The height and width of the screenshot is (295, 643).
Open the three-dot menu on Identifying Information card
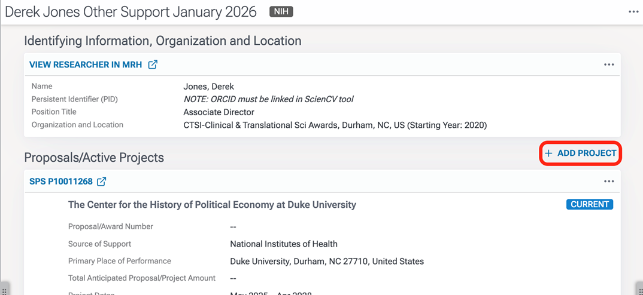pyautogui.click(x=609, y=64)
